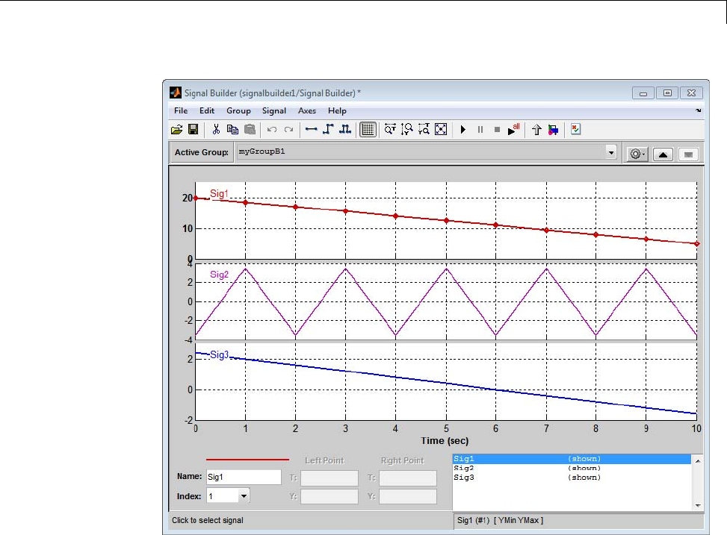
Task: Click the Zoom in T (time) icon
Action: click(390, 130)
